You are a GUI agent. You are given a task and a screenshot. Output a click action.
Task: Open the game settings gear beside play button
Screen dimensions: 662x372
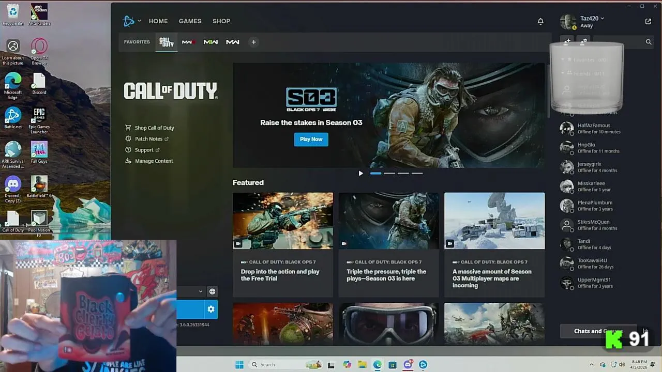[210, 309]
